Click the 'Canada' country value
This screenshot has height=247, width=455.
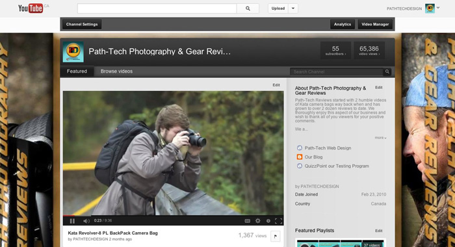tap(378, 203)
